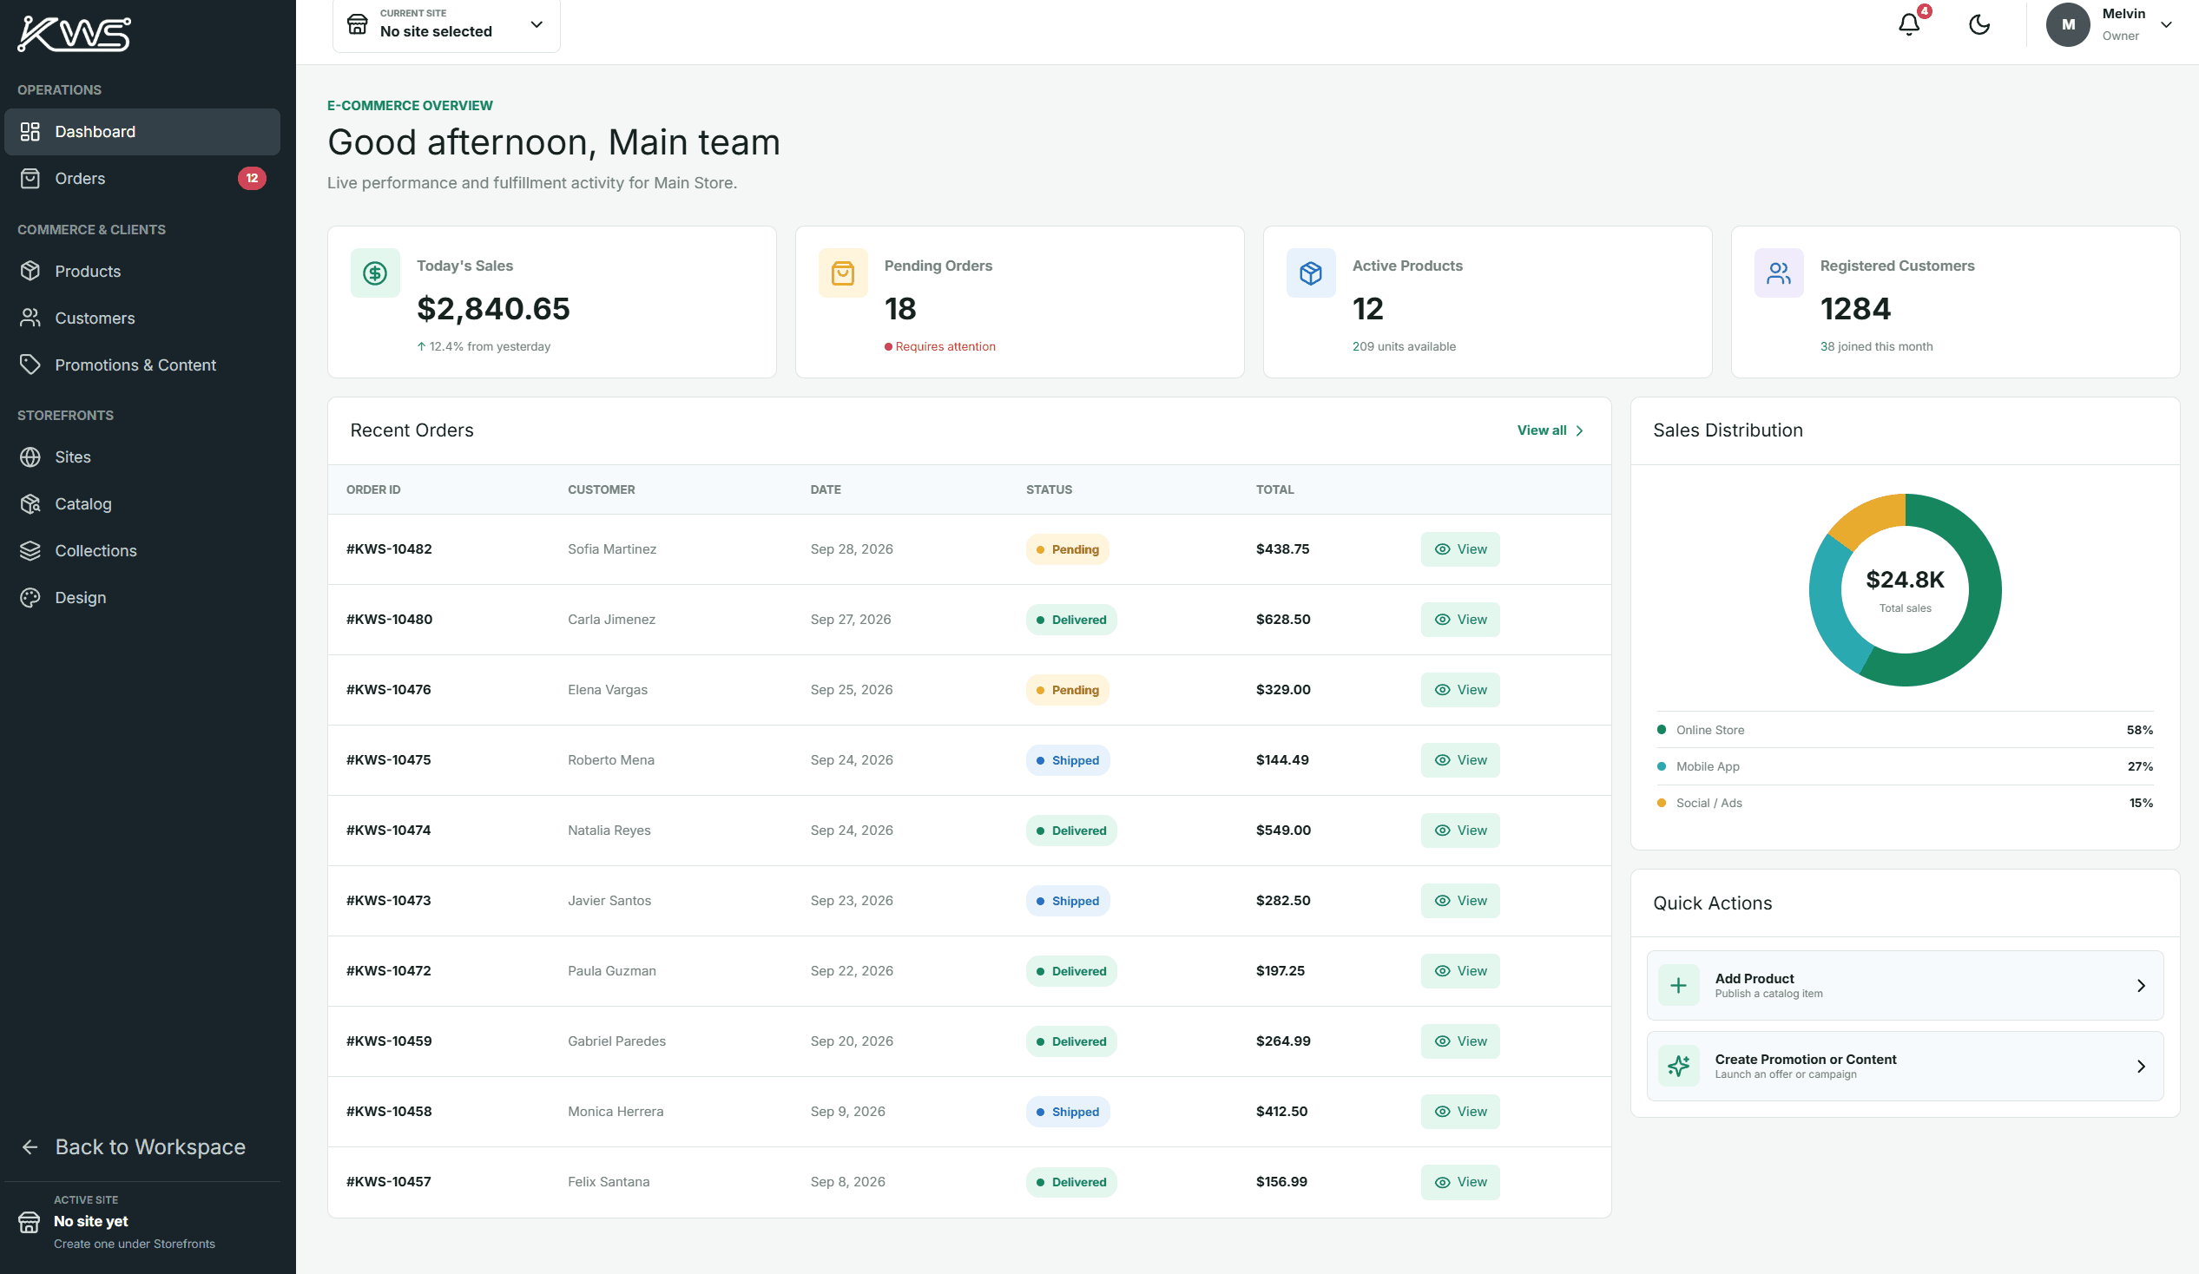This screenshot has width=2199, height=1274.
Task: Click $24.8K total sales figure
Action: pos(1905,580)
